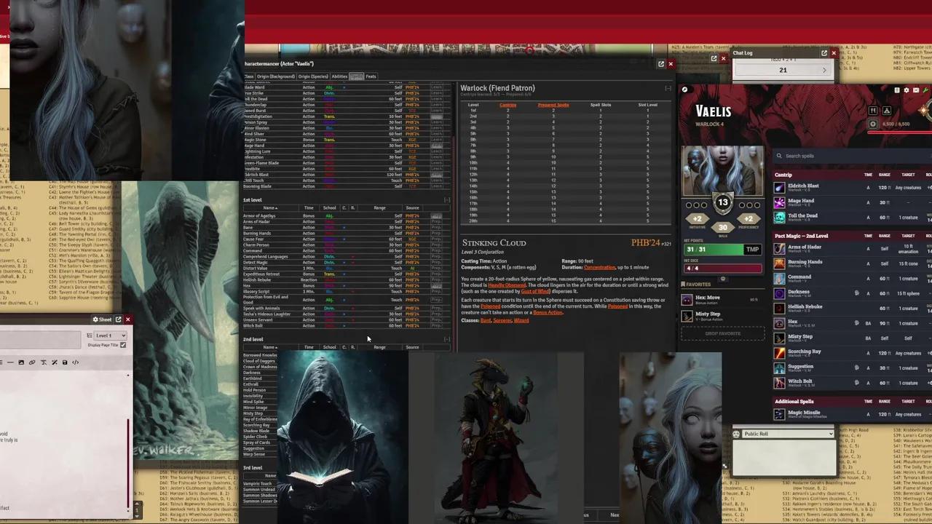Collapse the 2nd level spell list

pyautogui.click(x=447, y=339)
